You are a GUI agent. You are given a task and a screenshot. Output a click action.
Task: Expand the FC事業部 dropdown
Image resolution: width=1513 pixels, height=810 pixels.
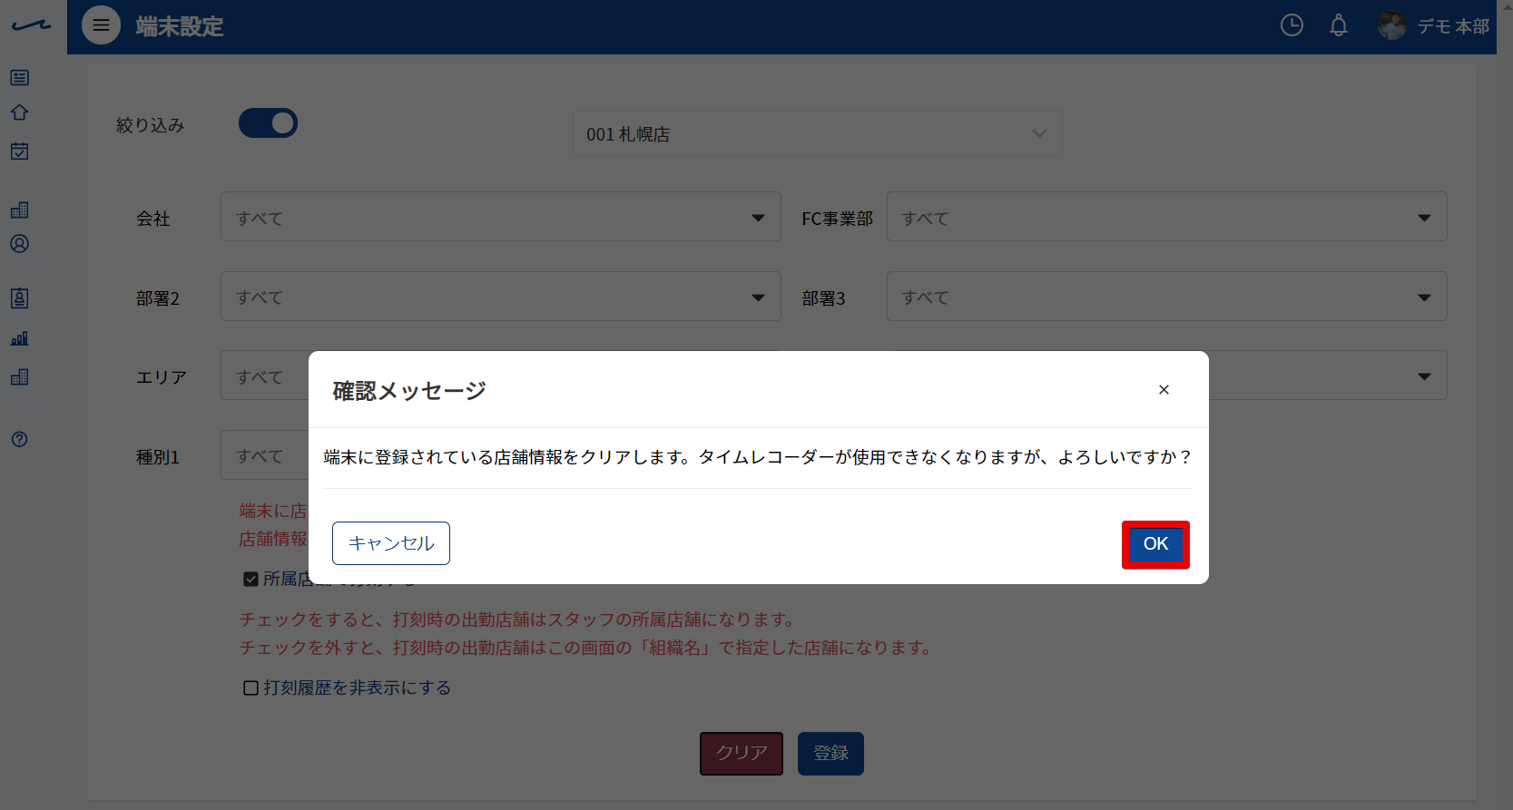[x=1166, y=217]
